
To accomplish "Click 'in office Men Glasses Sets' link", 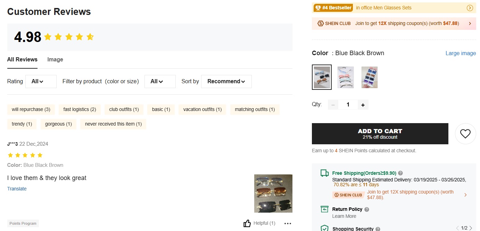I will click(383, 8).
